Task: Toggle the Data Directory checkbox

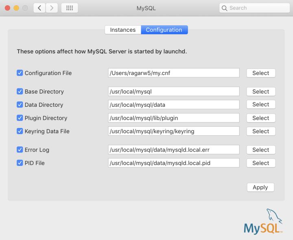Action: (20, 105)
